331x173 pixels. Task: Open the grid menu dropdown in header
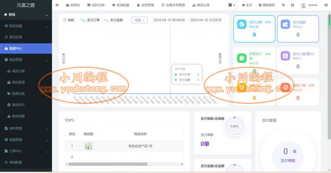pyautogui.click(x=232, y=5)
